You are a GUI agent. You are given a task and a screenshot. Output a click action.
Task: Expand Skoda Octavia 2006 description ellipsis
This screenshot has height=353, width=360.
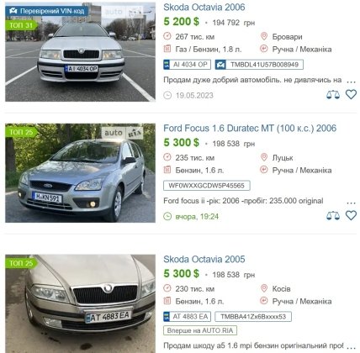[x=351, y=82]
